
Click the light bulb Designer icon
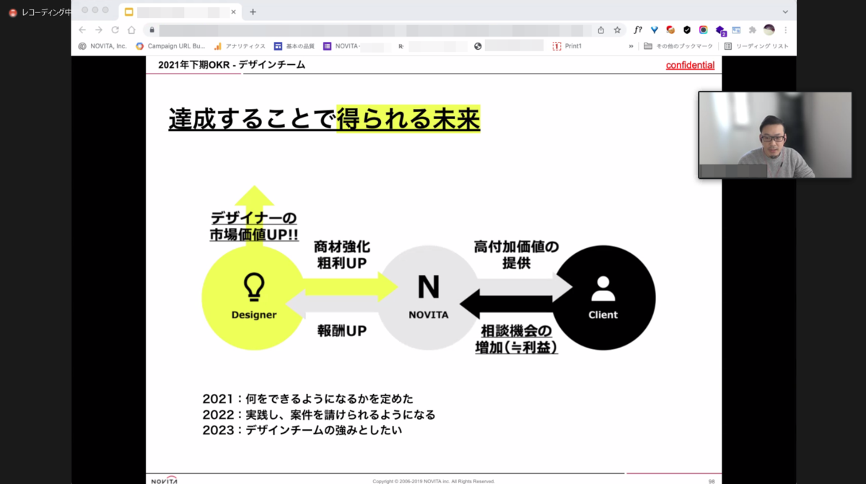(x=254, y=287)
